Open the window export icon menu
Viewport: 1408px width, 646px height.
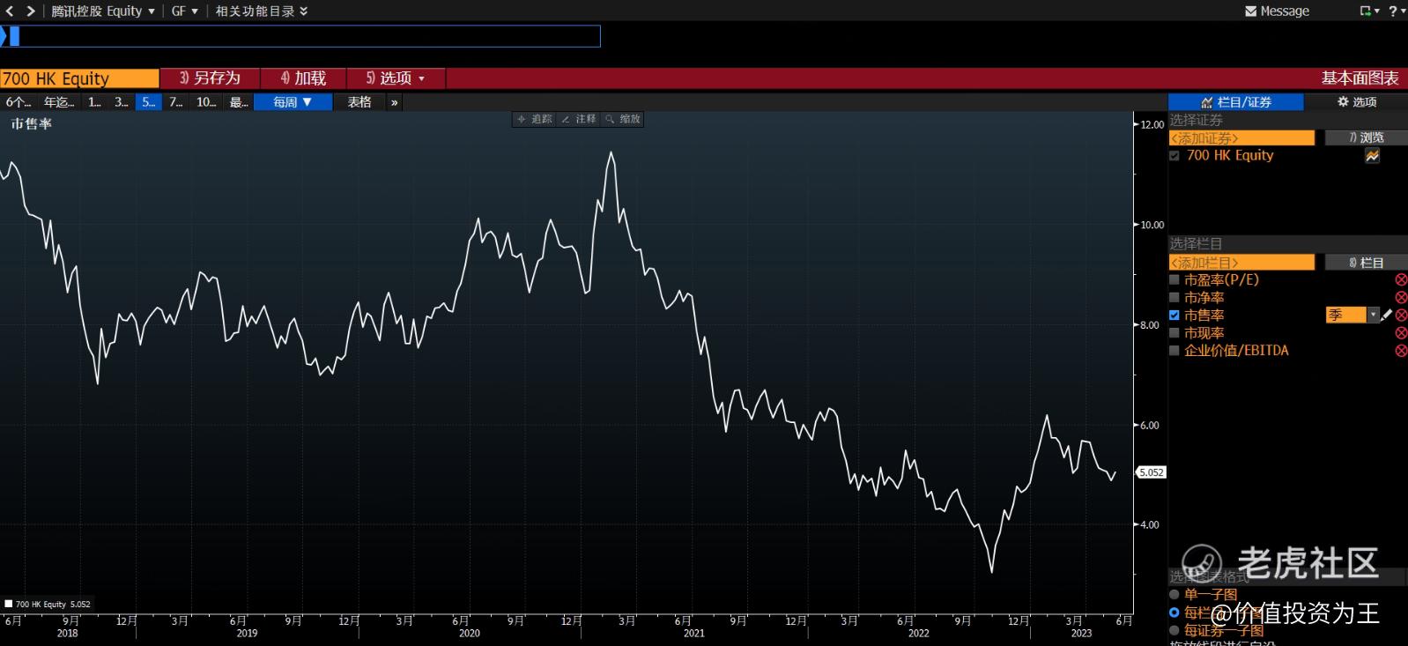1368,11
